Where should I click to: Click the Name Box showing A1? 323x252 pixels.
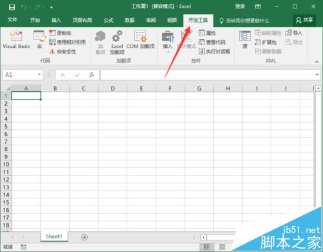point(21,75)
